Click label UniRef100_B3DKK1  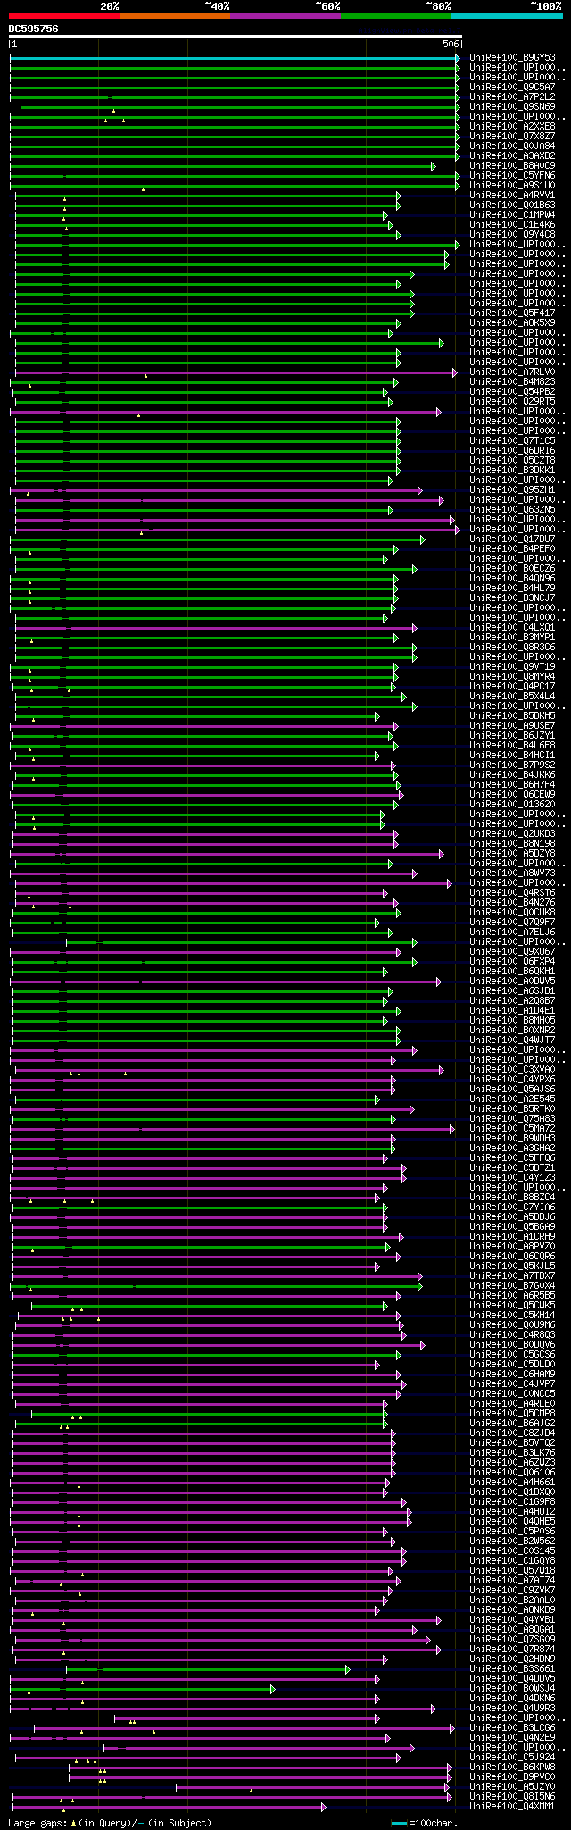[512, 471]
